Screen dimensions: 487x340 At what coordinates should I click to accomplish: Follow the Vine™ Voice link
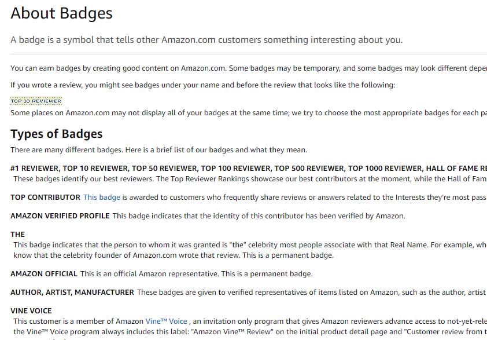(166, 321)
